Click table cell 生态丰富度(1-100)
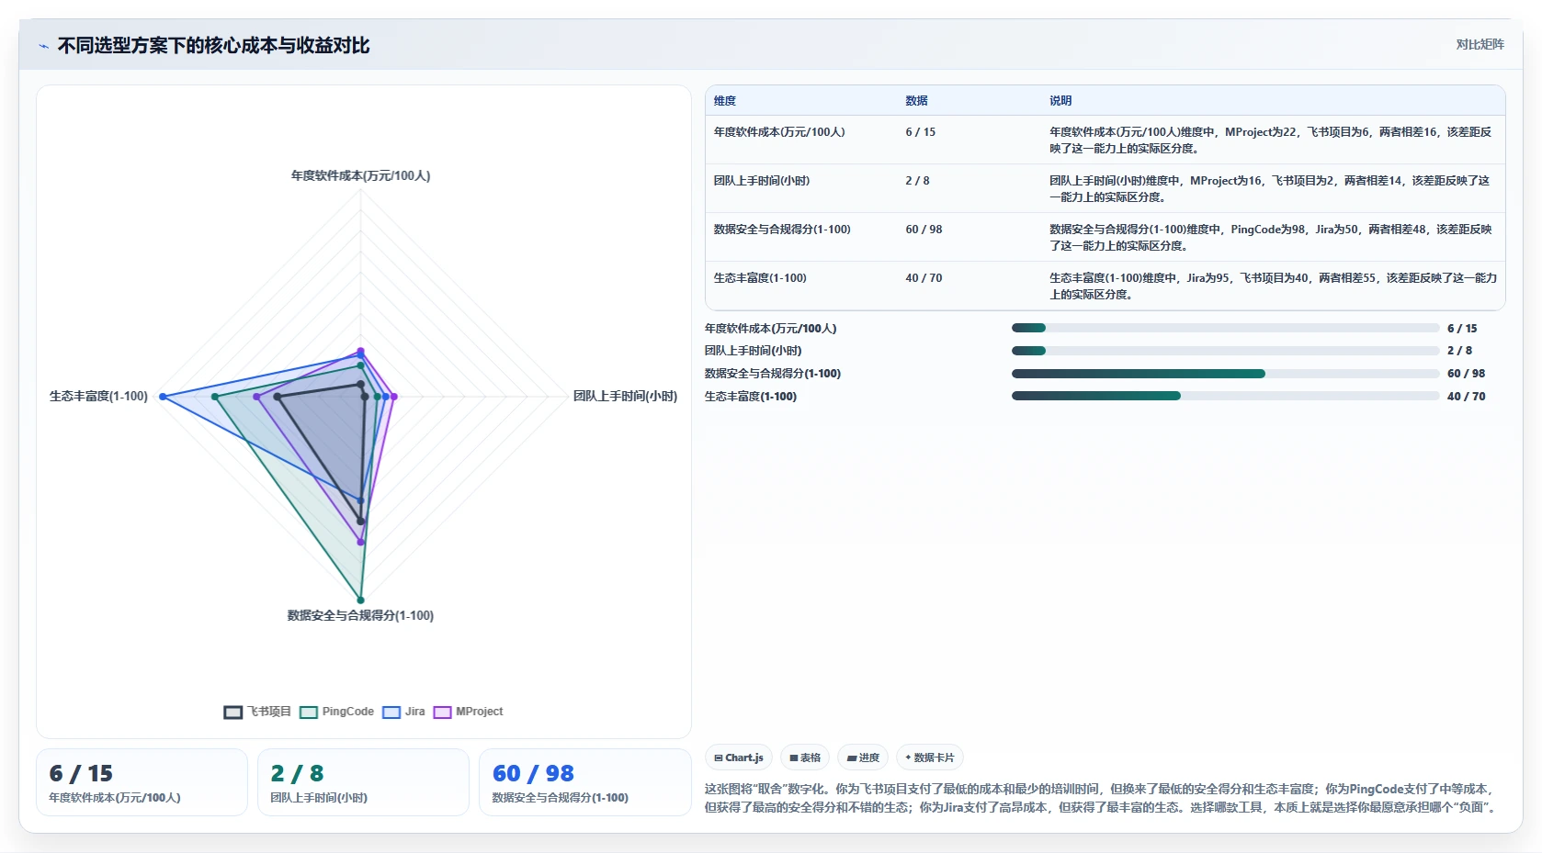Screen dimensions: 1542x853 coord(760,278)
